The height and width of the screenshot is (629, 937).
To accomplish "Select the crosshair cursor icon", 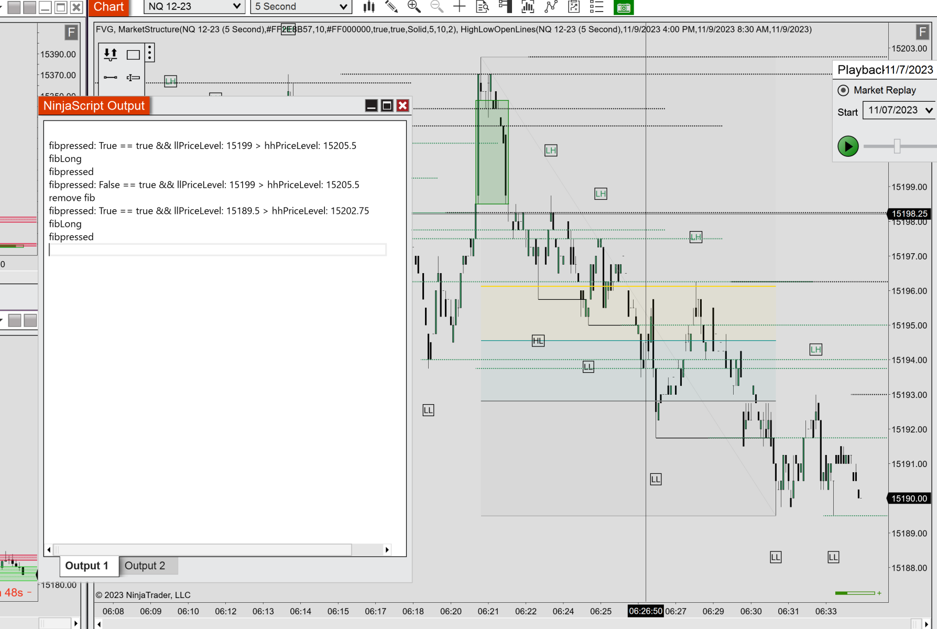I will (459, 7).
